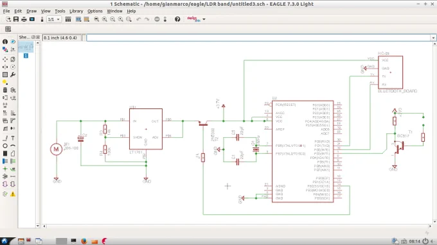Run the ERC check tool
The image size is (437, 245).
[5, 194]
